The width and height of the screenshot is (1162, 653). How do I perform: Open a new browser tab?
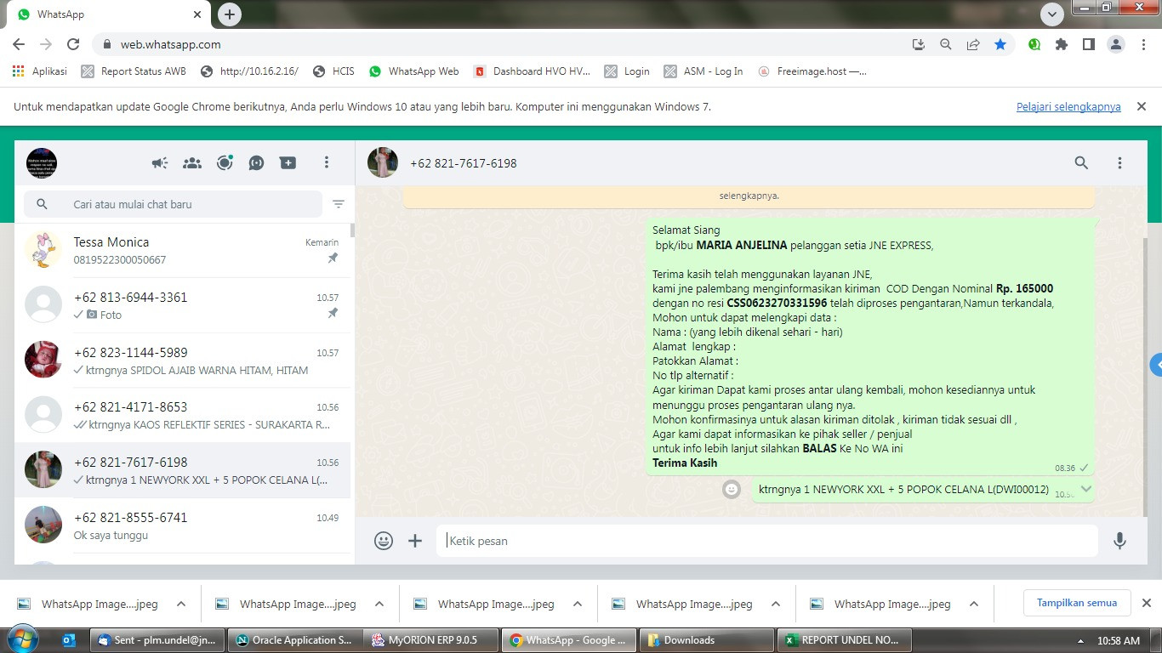coord(230,14)
